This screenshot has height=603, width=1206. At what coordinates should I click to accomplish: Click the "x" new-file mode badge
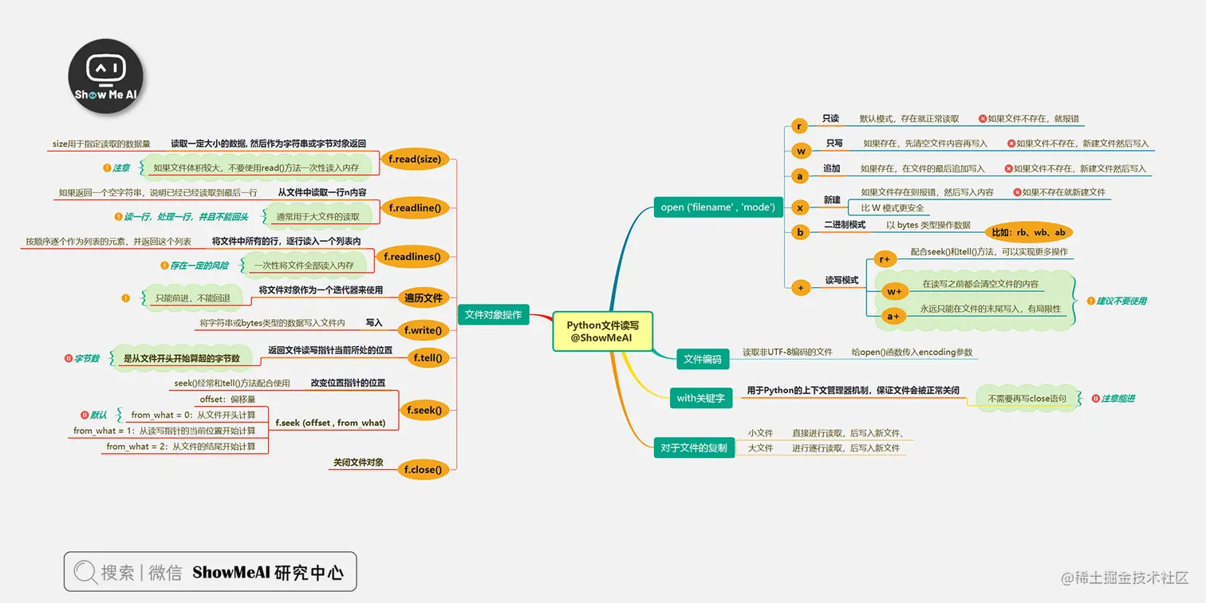coord(799,207)
